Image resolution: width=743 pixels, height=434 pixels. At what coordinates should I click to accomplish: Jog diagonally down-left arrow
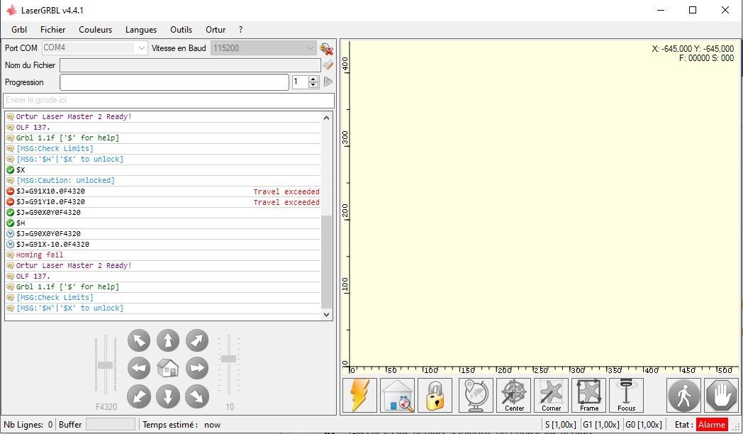point(139,396)
